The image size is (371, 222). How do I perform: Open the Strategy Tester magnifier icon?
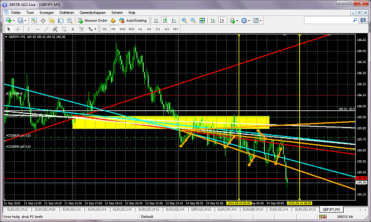(x=69, y=21)
